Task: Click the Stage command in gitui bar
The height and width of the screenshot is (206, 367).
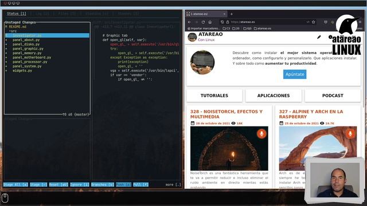Action: (x=38, y=184)
